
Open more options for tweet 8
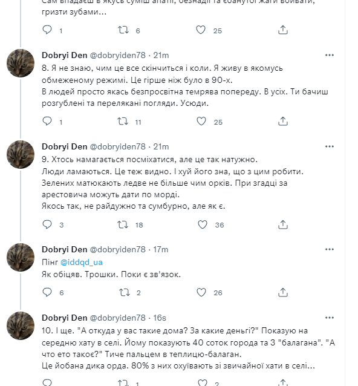click(329, 55)
